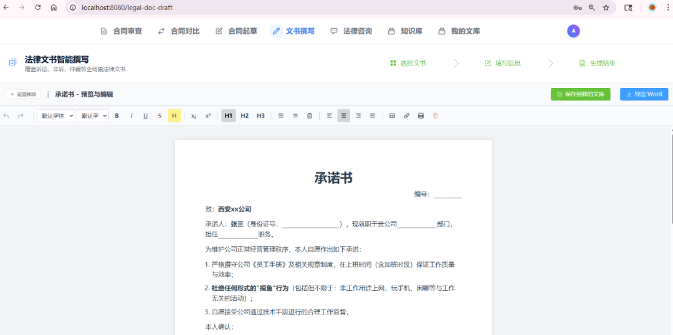The height and width of the screenshot is (335, 673).
Task: Toggle underline formatting
Action: [x=145, y=115]
